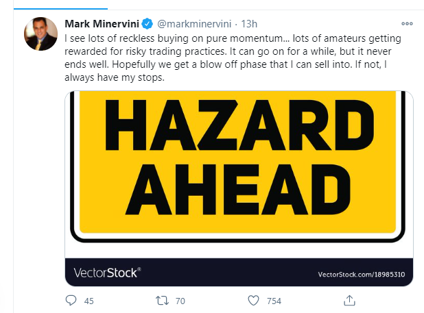The width and height of the screenshot is (424, 313).
Task: Click the VectorStock logo in the image
Action: (104, 273)
